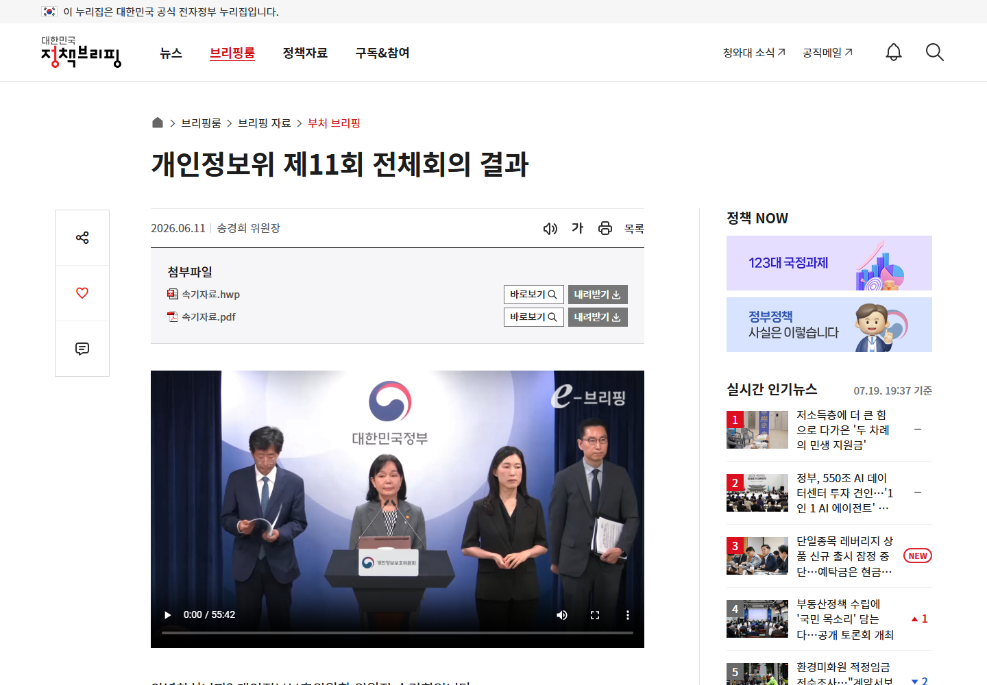Adjust font size with the 가 icon
This screenshot has height=685, width=987.
point(578,228)
